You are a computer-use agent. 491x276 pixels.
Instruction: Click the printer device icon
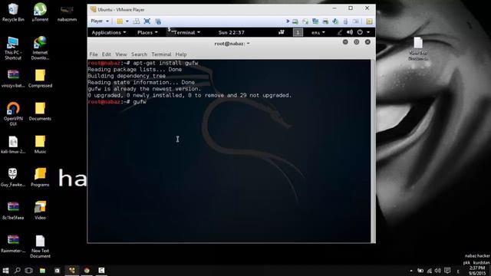[x=325, y=21]
